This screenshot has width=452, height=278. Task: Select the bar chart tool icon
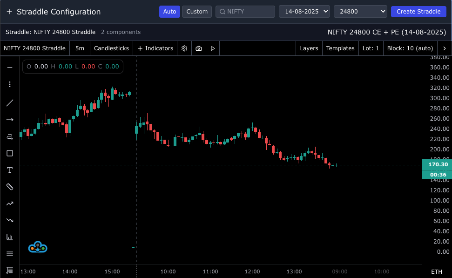click(10, 237)
